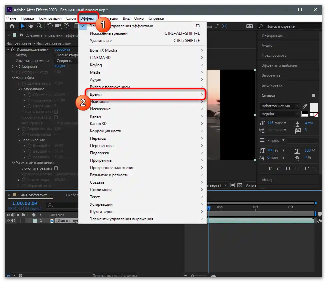The width and height of the screenshot is (327, 282).
Task: Apply Small Caps text style
Action: pos(296,168)
